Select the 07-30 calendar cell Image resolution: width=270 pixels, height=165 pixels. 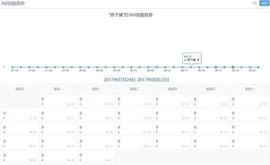pos(20,115)
